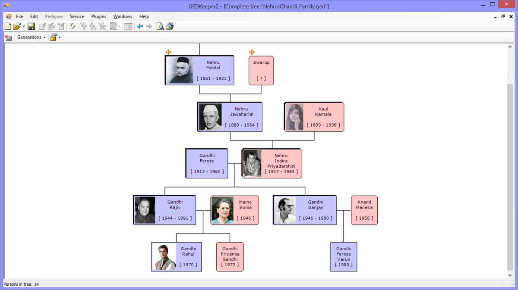518x290 pixels.
Task: Click the Print icon
Action: [170, 27]
